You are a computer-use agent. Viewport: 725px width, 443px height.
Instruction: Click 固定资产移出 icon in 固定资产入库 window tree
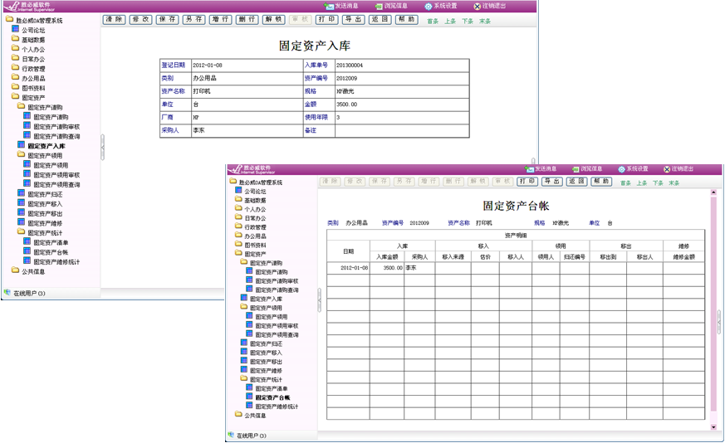[x=22, y=212]
